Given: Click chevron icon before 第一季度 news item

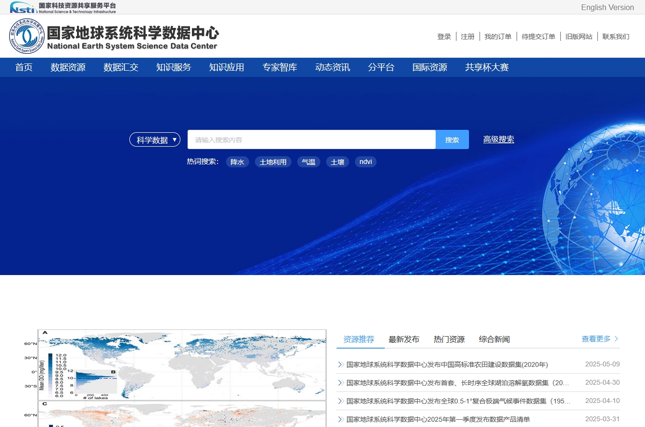Looking at the screenshot, I should 341,419.
